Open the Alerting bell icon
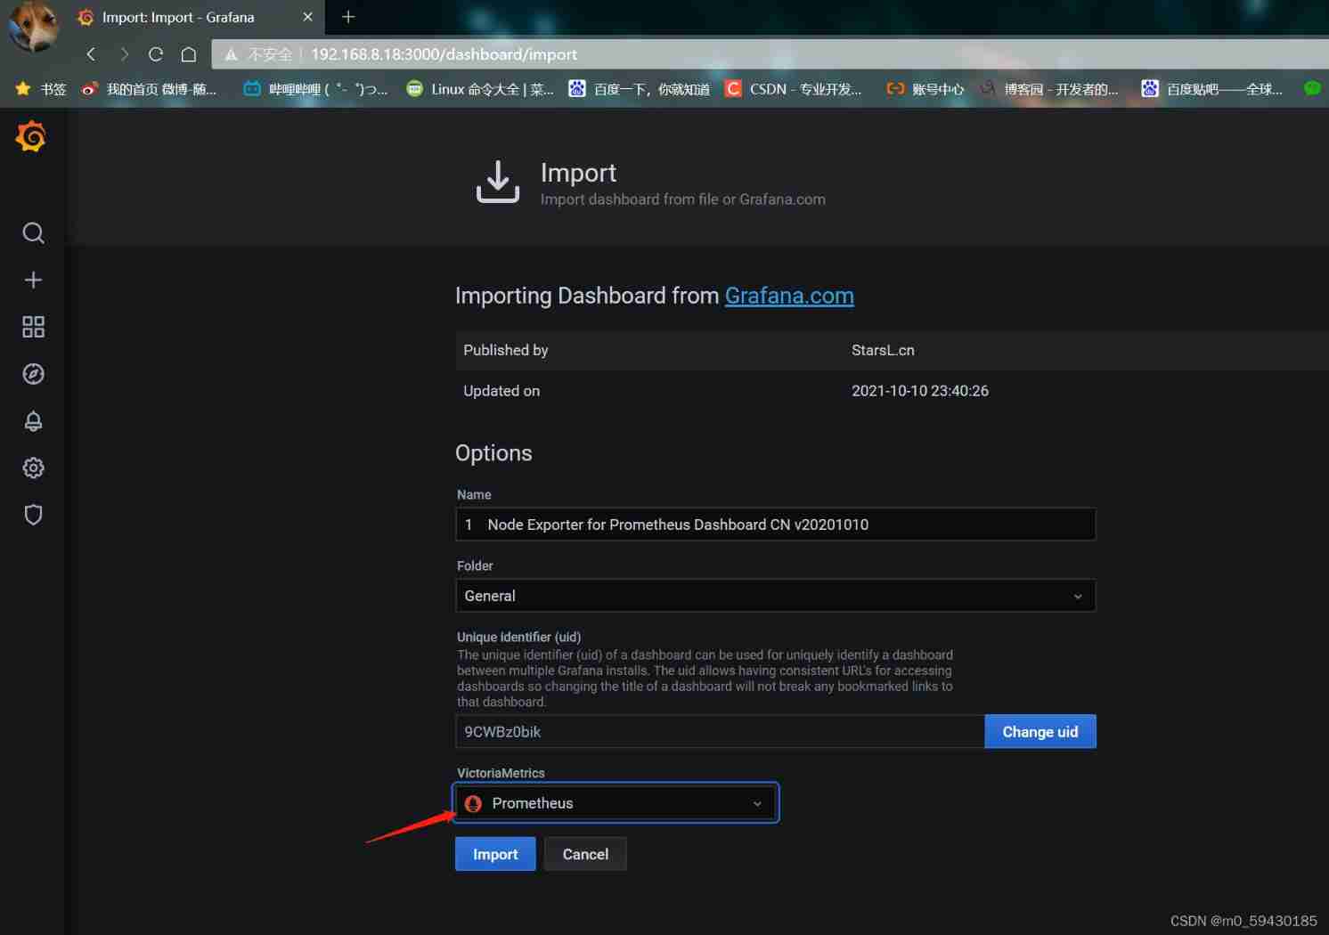The image size is (1329, 935). coord(33,421)
